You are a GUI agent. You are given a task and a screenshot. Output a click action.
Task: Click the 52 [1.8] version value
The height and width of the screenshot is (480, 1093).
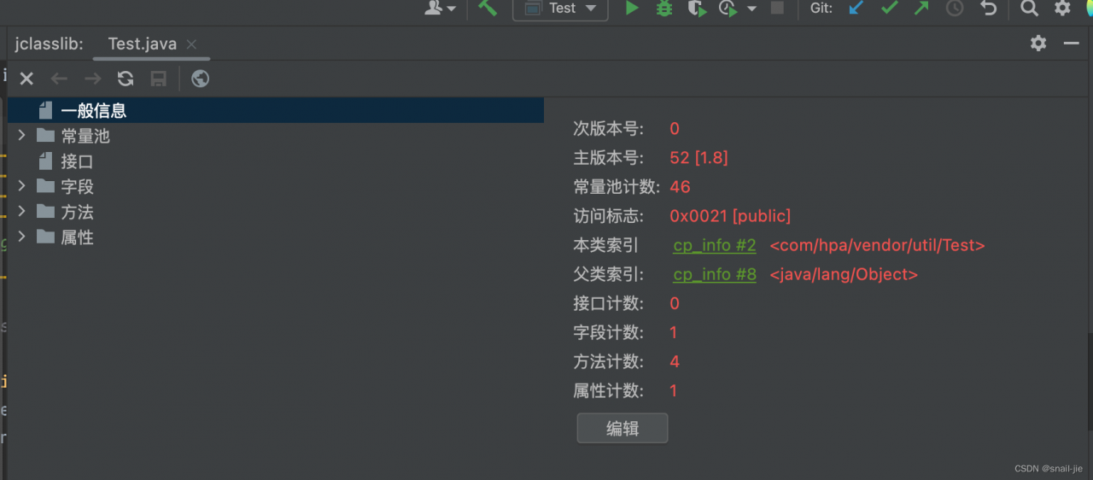click(699, 158)
